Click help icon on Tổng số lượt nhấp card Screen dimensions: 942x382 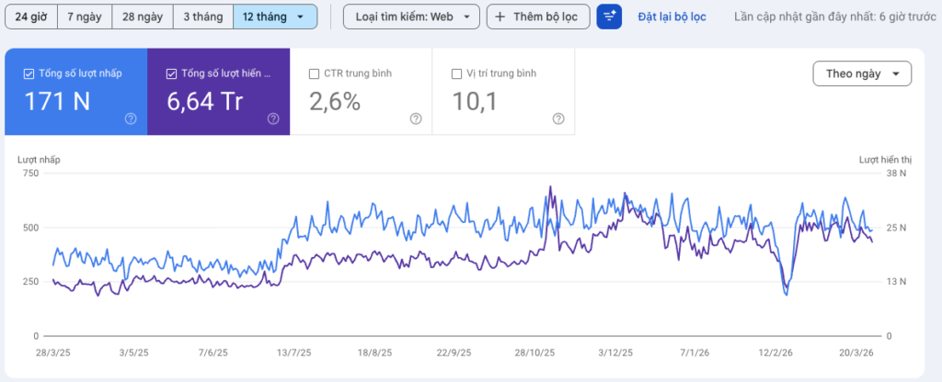pos(131,118)
